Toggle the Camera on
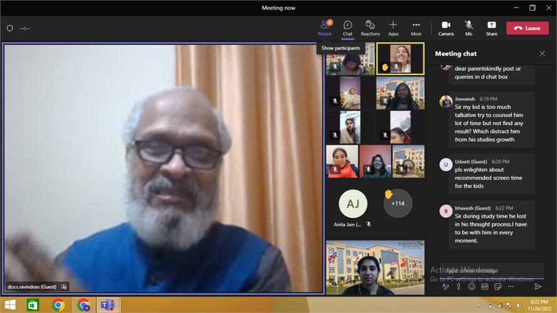The width and height of the screenshot is (557, 313). (445, 28)
